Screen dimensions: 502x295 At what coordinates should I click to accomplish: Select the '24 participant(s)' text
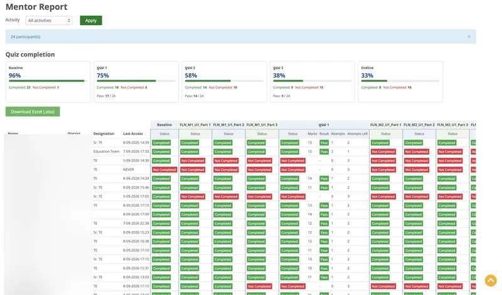click(x=25, y=37)
